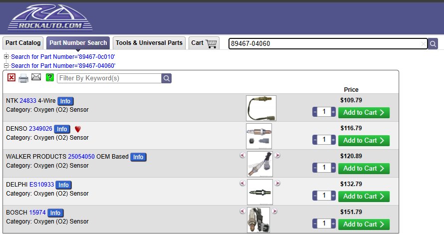Viewport: 444px width, 234px height.
Task: View WALKER 25054050 sensor thumbnail
Action: click(260, 164)
